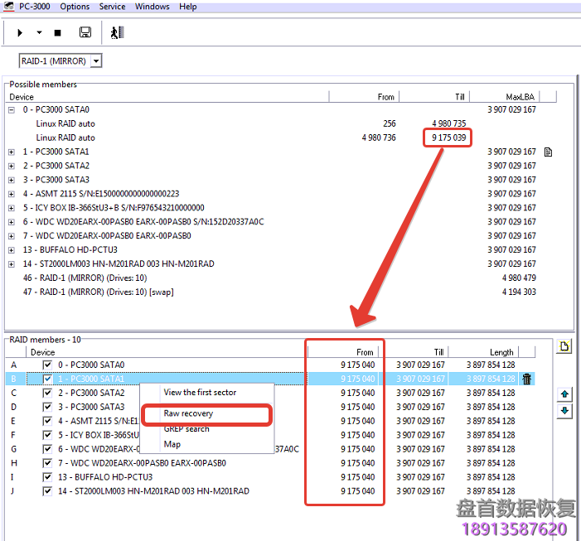Choose View the first sector menu entry
The width and height of the screenshot is (581, 541).
point(200,393)
